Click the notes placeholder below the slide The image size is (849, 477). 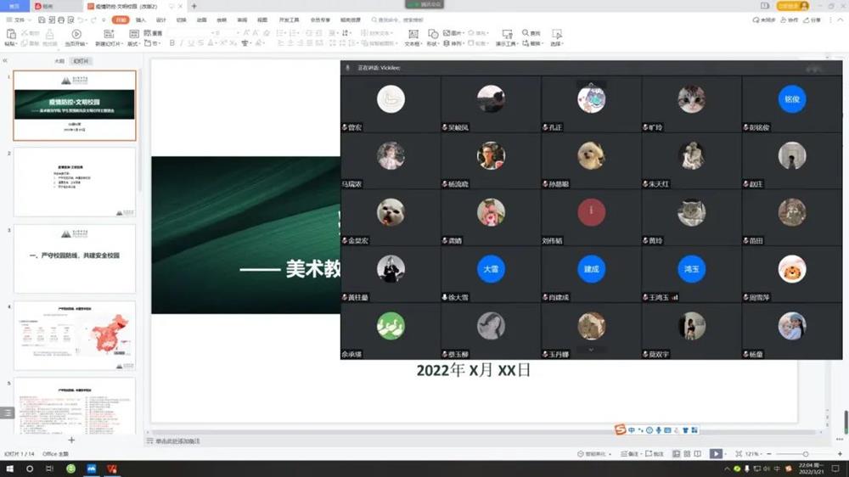click(x=177, y=441)
